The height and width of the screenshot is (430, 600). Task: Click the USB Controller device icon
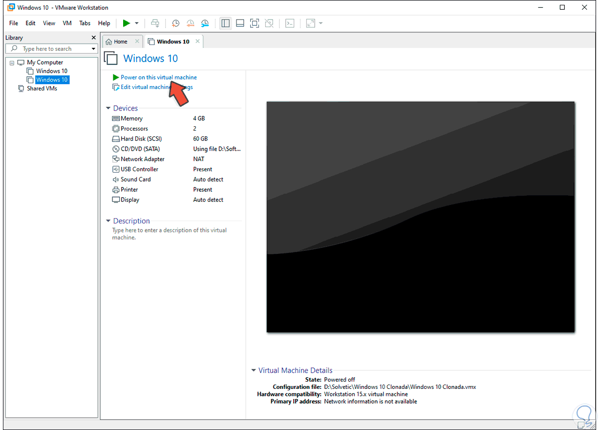coord(116,169)
